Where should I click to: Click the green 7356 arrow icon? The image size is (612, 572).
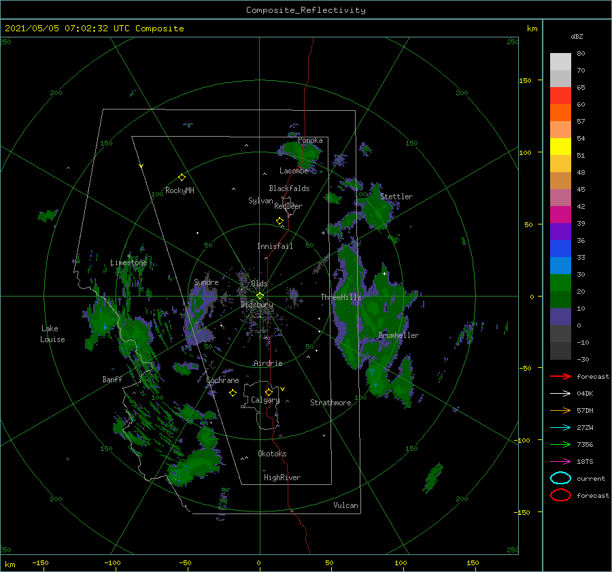[x=560, y=444]
